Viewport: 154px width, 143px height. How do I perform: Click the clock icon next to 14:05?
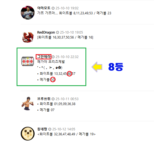50,129
